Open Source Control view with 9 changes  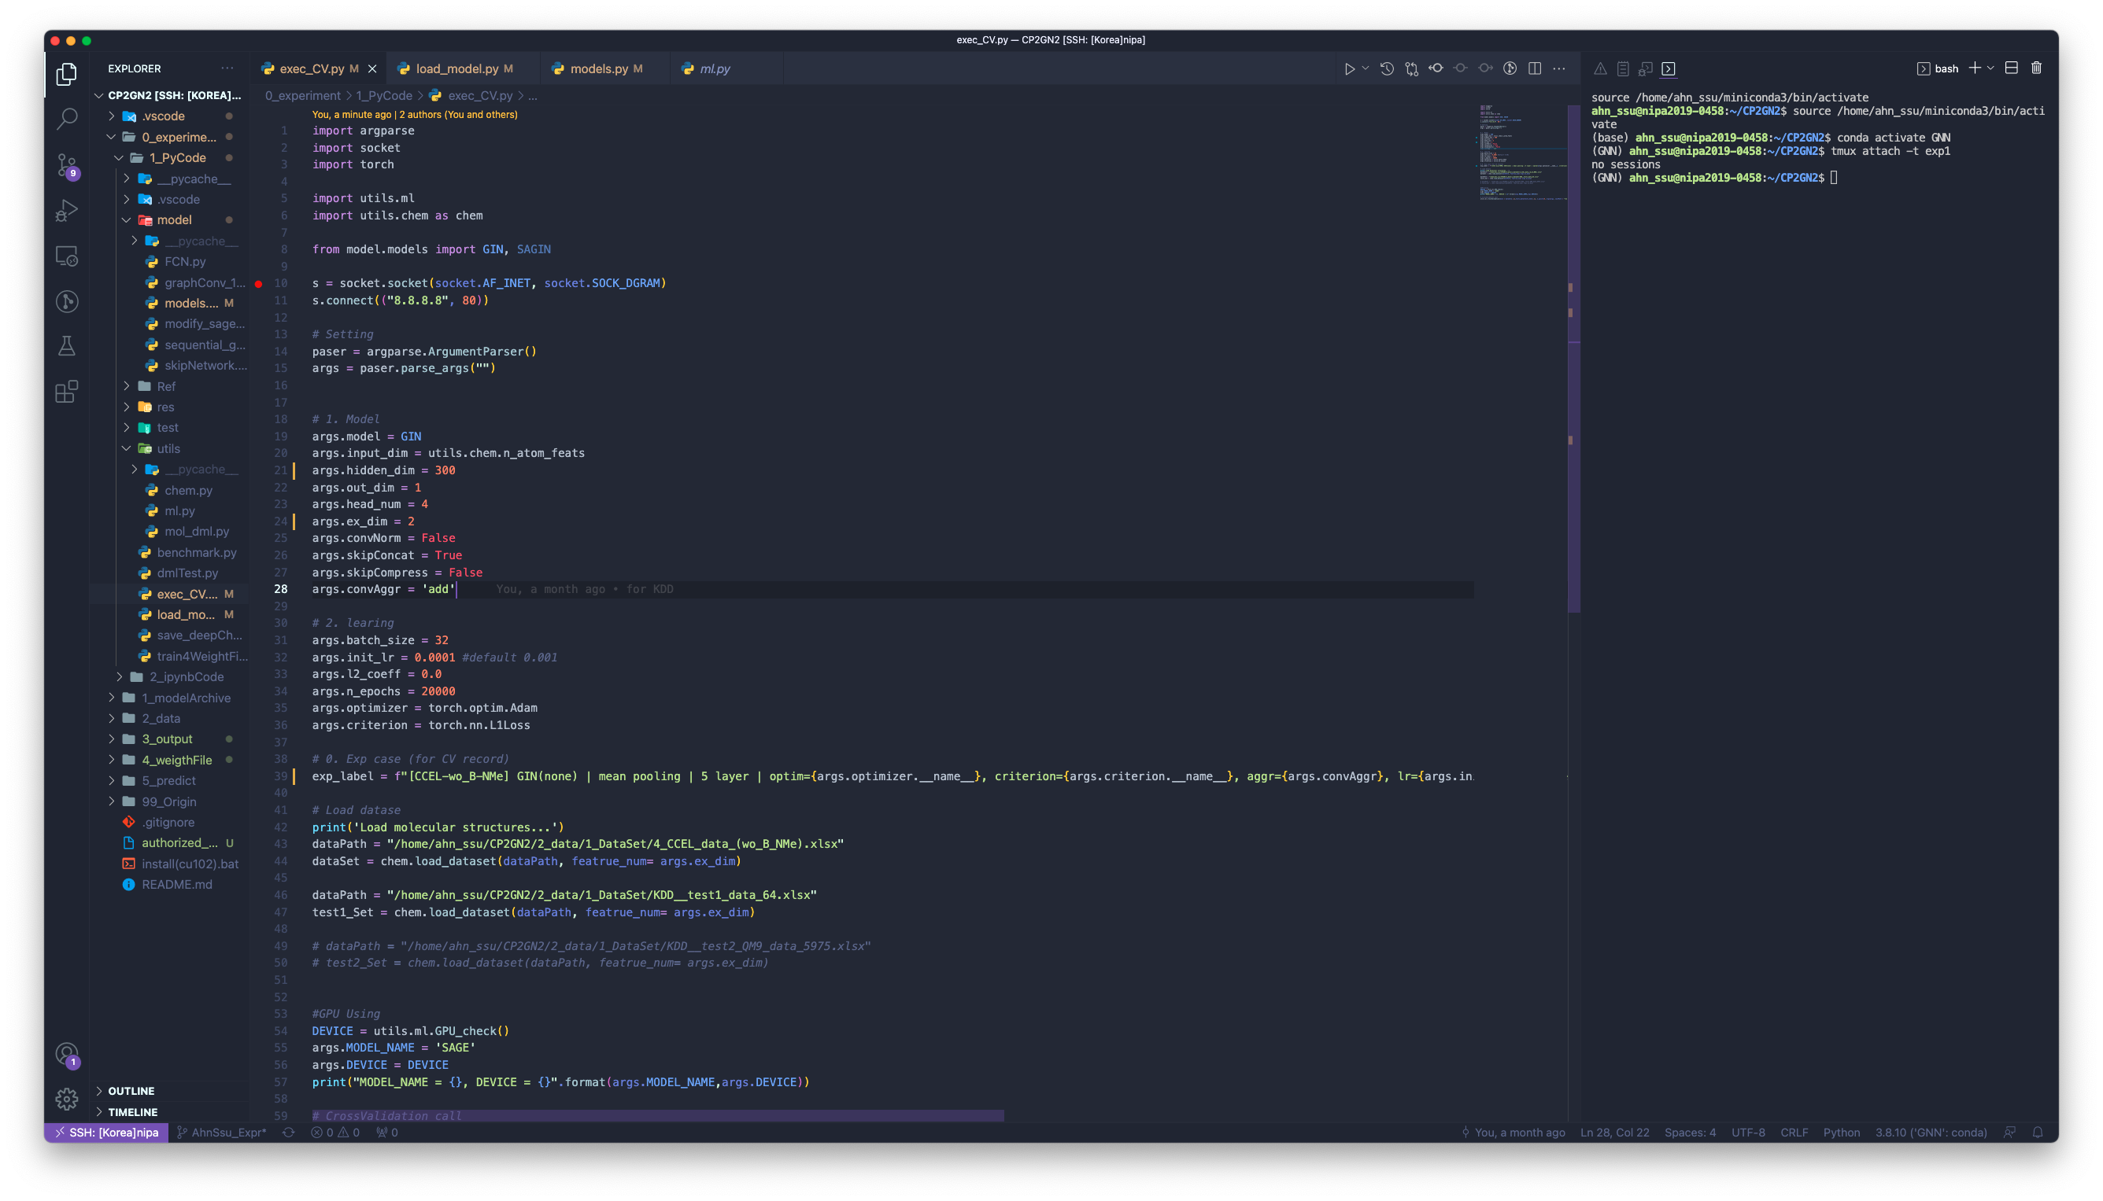67,165
